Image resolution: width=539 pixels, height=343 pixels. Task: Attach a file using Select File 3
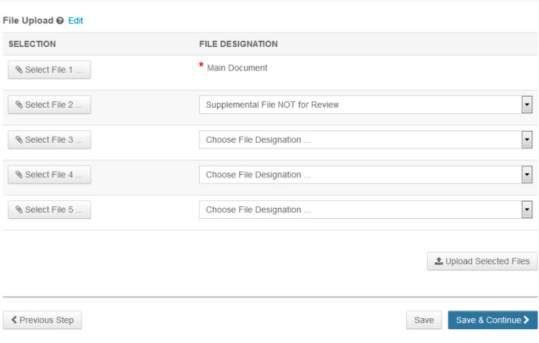(x=49, y=140)
